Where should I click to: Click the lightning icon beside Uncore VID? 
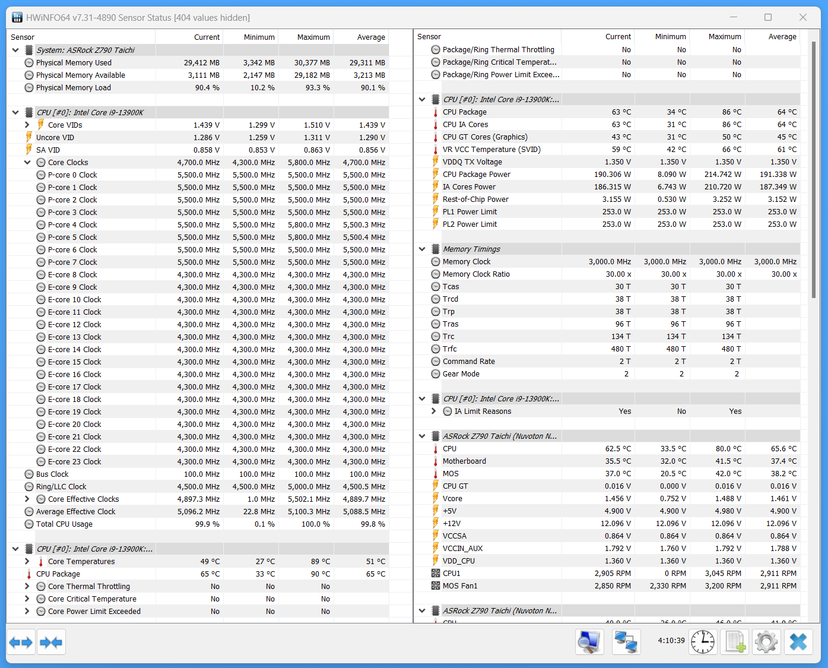(x=29, y=138)
